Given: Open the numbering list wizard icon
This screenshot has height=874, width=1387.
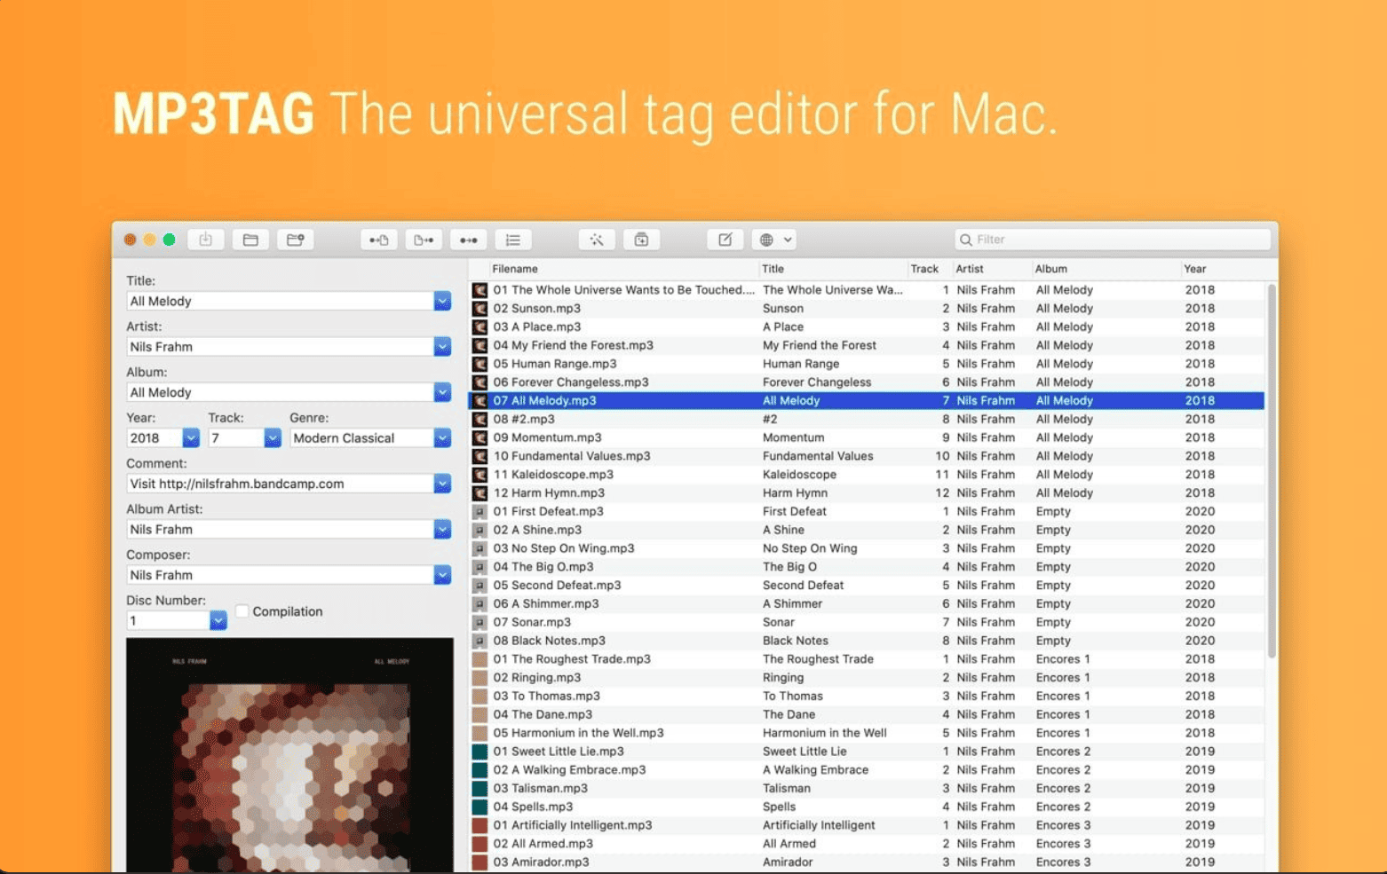Looking at the screenshot, I should point(513,240).
